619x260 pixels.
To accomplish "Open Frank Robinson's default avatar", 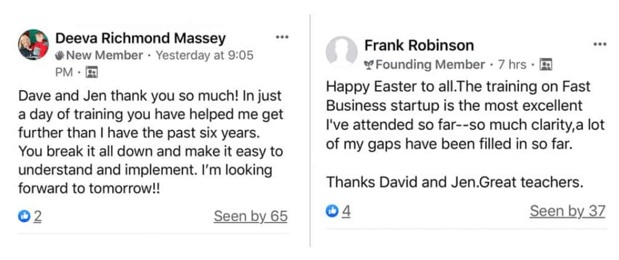I will tap(342, 52).
